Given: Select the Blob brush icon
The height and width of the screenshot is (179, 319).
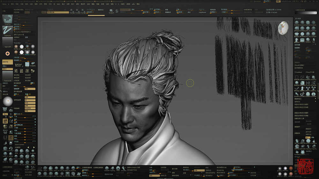Looking at the screenshot, I should pyautogui.click(x=16, y=151).
